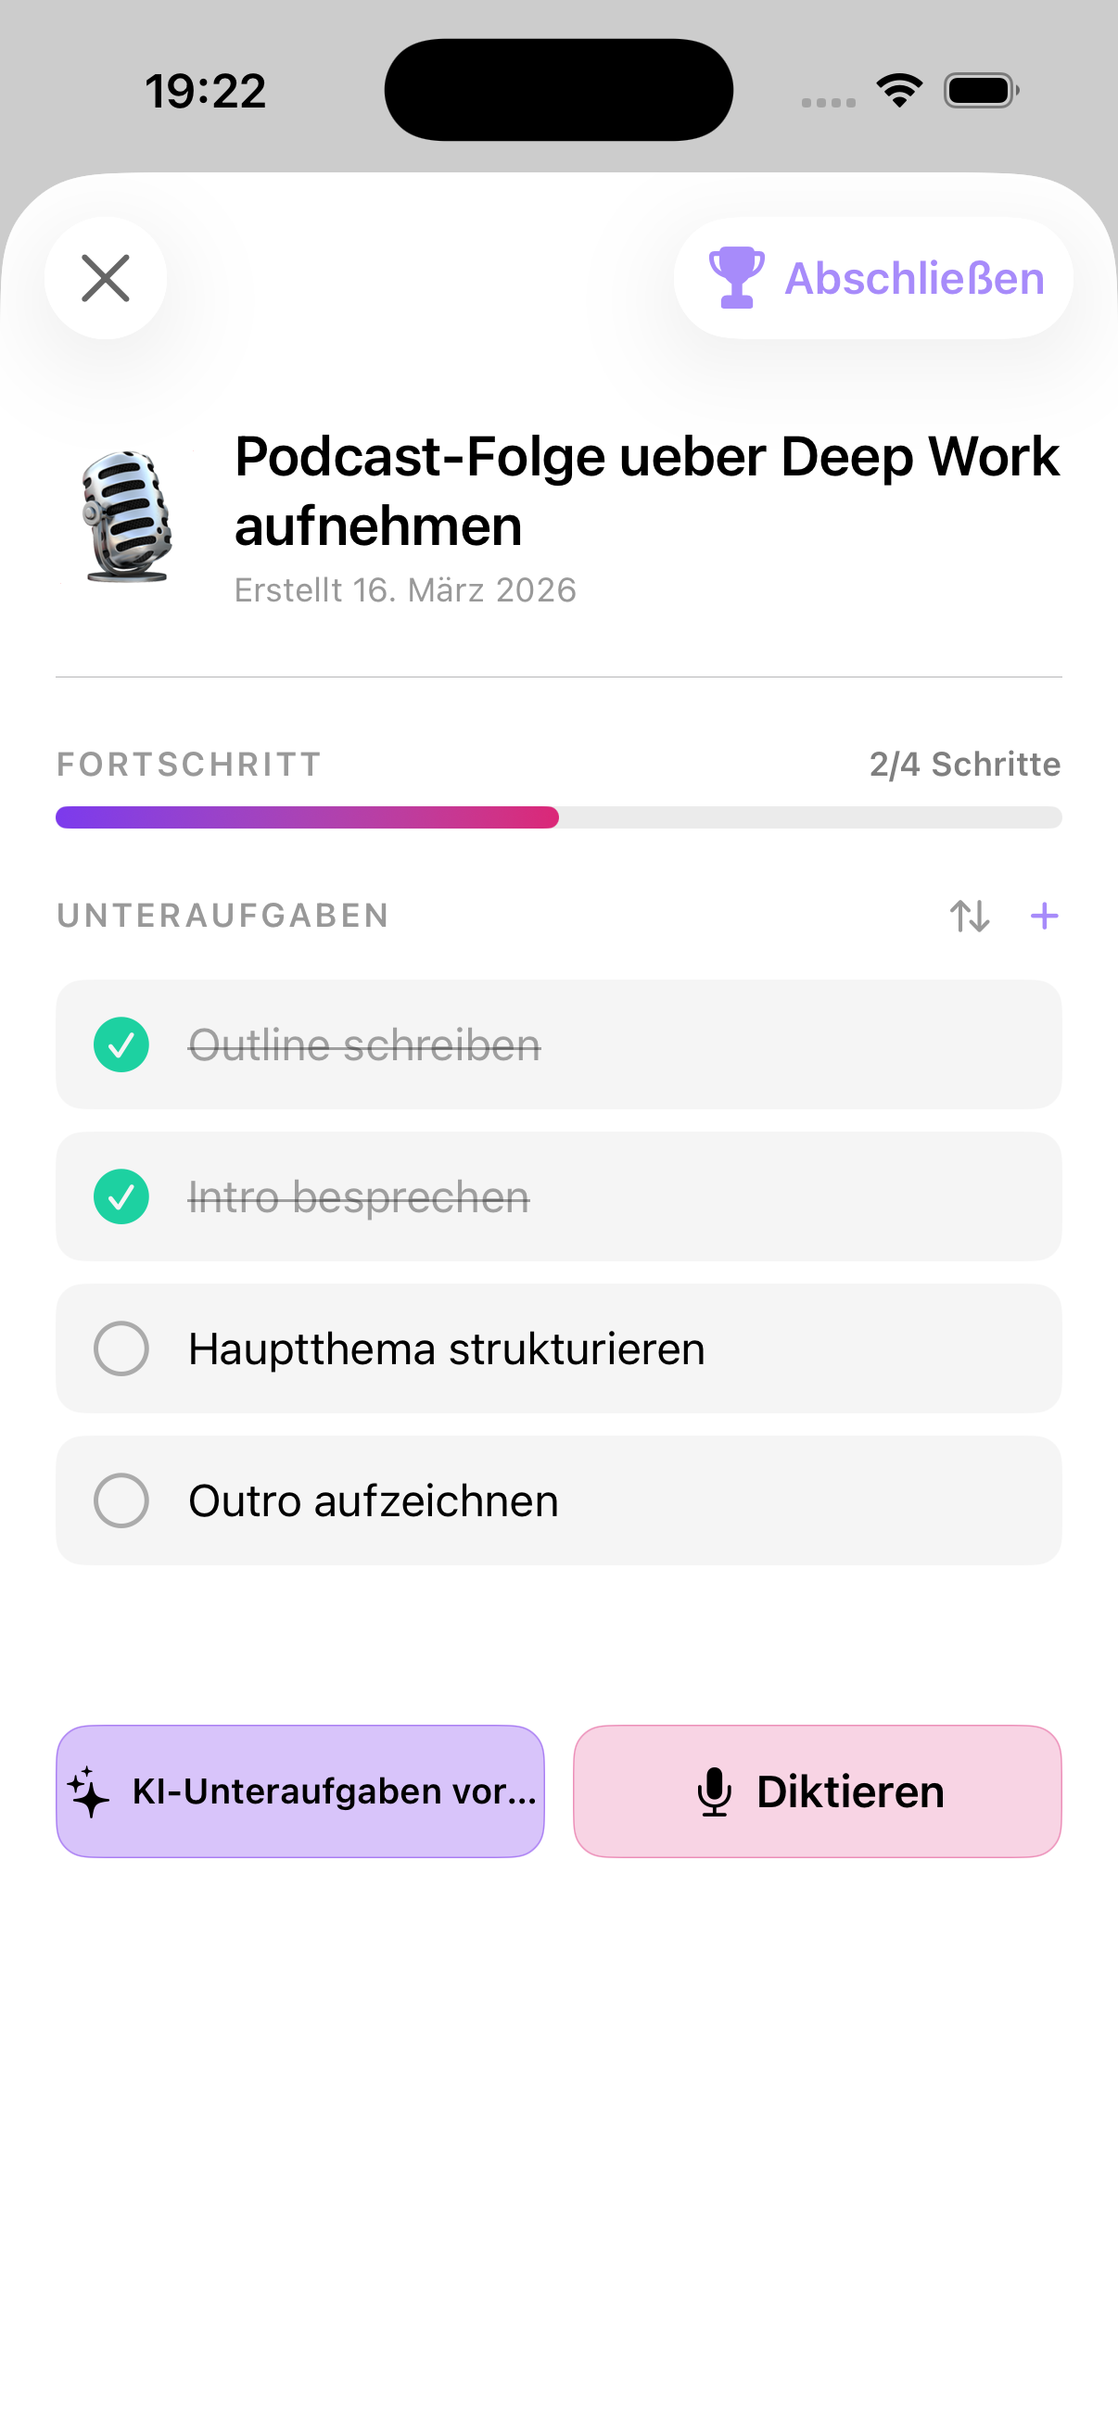Check off Outro aufzeichnen subtask
1118x2430 pixels.
121,1500
